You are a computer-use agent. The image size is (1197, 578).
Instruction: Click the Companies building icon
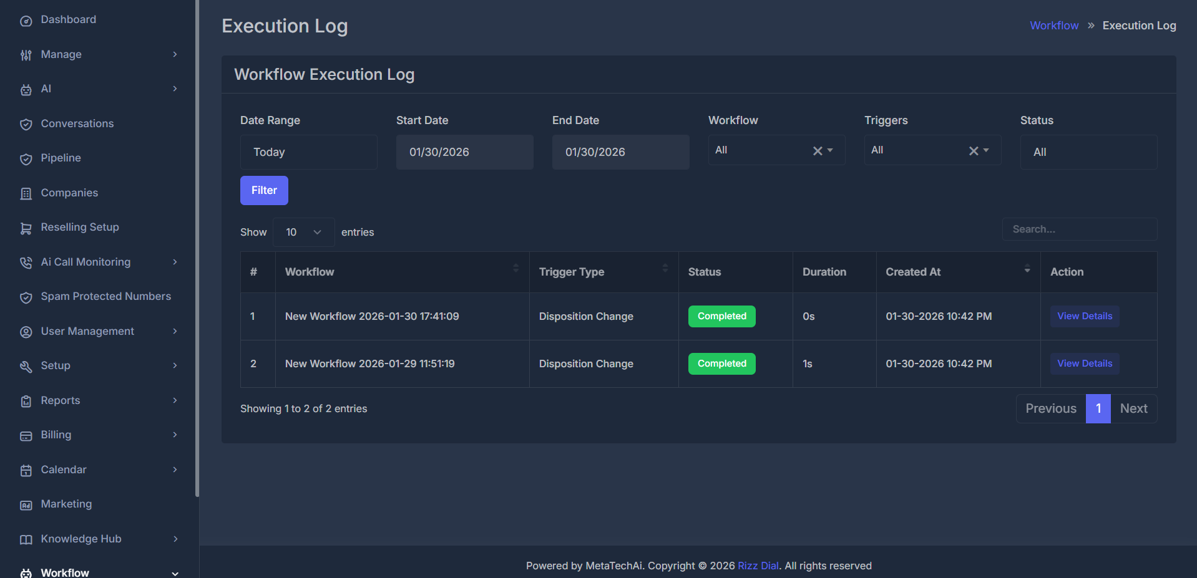coord(26,193)
